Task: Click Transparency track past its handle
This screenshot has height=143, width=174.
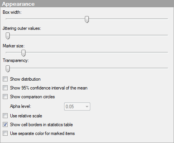Action: [x=89, y=68]
